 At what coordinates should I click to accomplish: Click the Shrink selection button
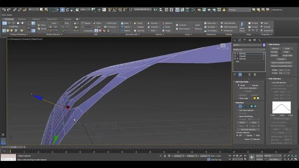tap(242, 122)
